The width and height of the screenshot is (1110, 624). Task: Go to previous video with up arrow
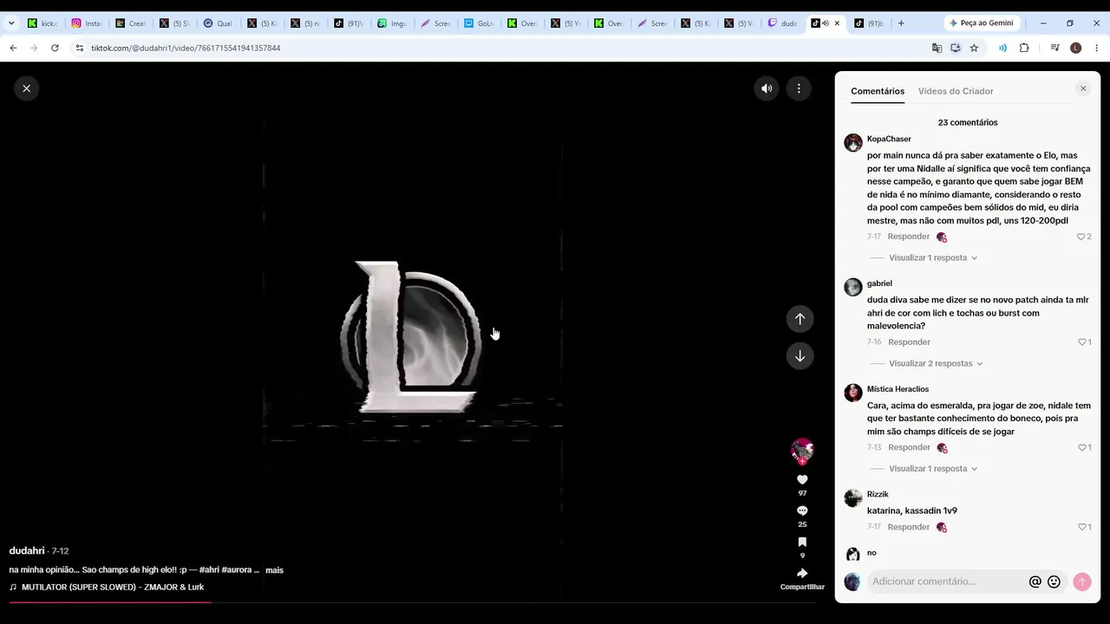click(800, 318)
